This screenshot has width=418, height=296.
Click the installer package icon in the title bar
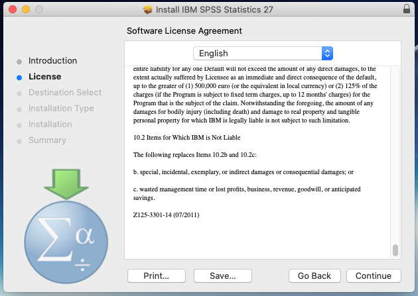click(x=147, y=9)
